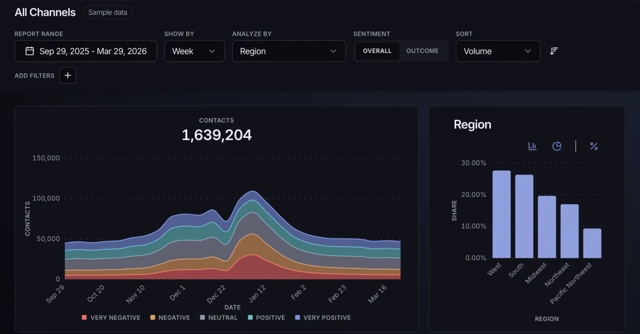The width and height of the screenshot is (640, 334).
Task: Click the Sep 29 date axis label
Action: 55,294
